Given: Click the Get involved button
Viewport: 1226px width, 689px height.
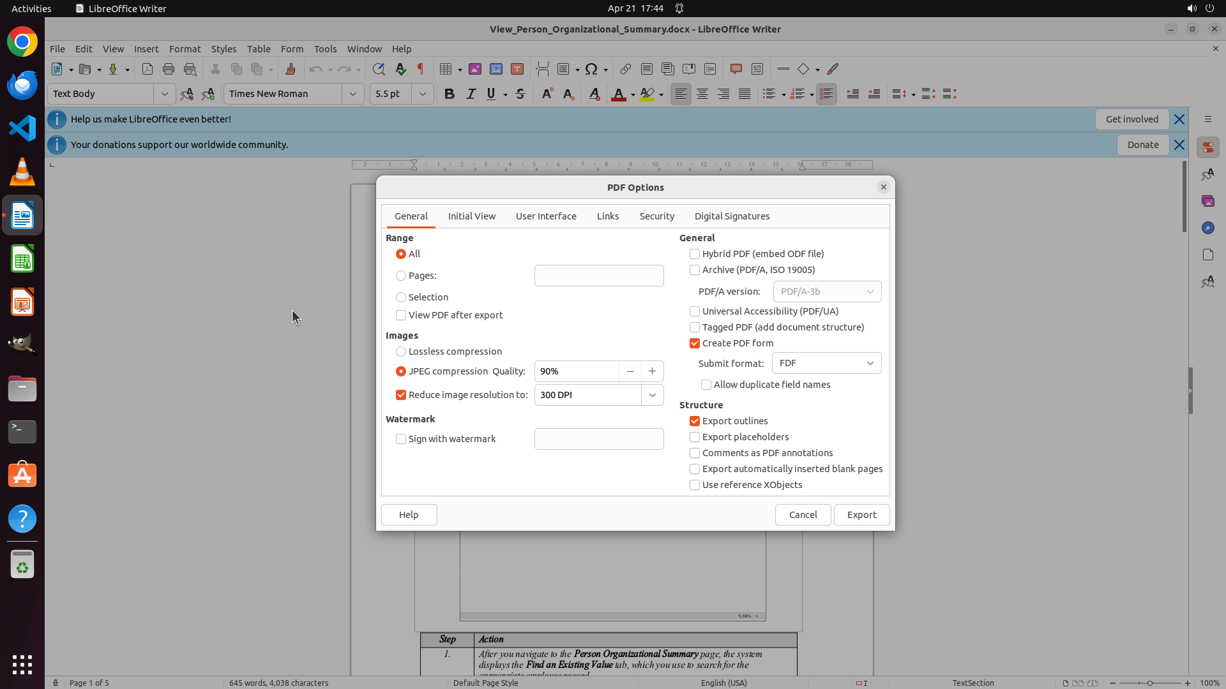Looking at the screenshot, I should (1131, 119).
